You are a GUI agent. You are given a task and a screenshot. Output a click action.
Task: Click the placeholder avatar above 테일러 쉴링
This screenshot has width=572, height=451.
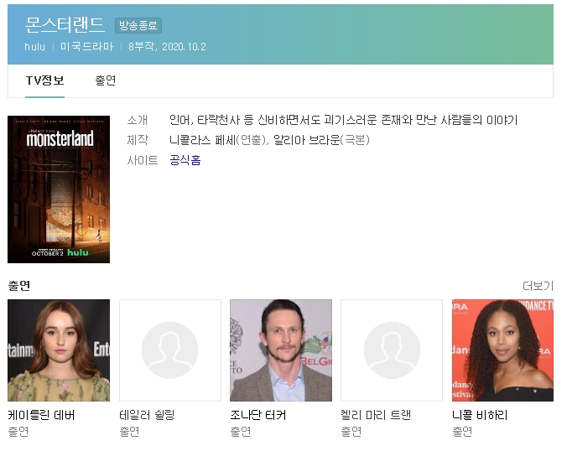pyautogui.click(x=169, y=350)
